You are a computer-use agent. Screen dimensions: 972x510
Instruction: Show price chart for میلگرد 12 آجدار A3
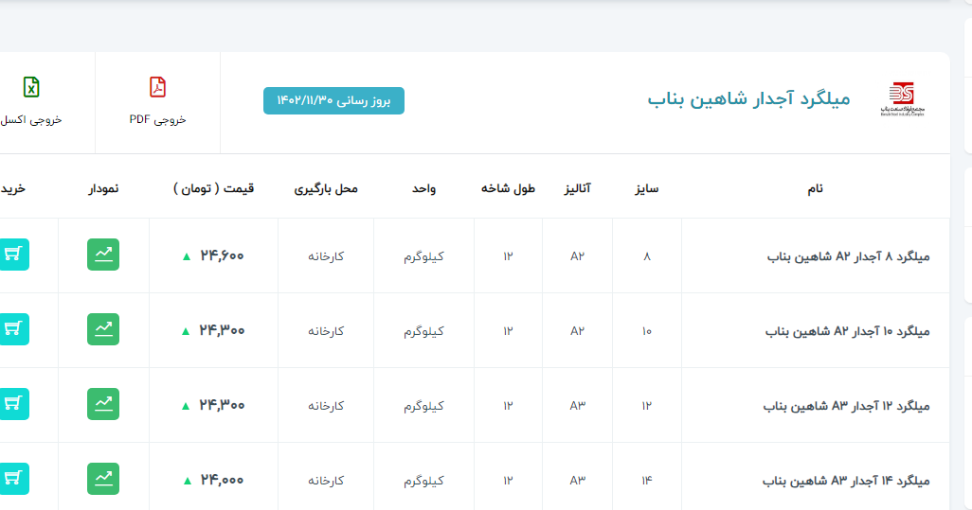tap(103, 404)
